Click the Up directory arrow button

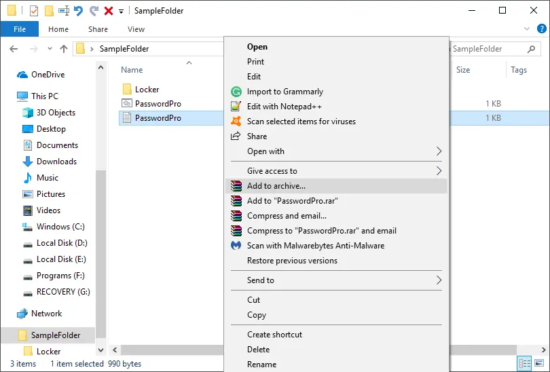64,49
